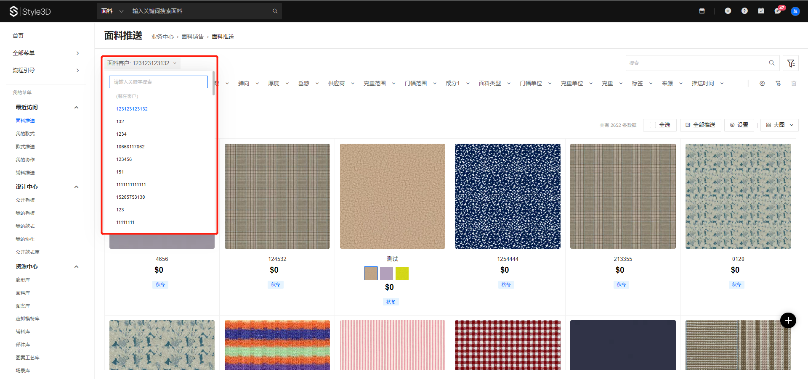Open the 供应商 filter dropdown

pos(341,83)
